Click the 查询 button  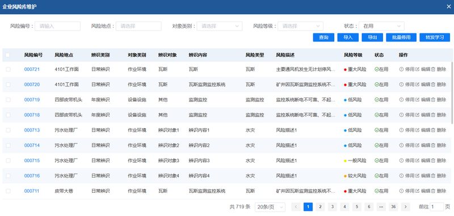pyautogui.click(x=323, y=37)
